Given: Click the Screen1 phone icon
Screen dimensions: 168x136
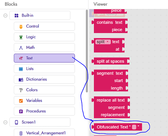Looking at the screenshot, I should click(17, 122).
